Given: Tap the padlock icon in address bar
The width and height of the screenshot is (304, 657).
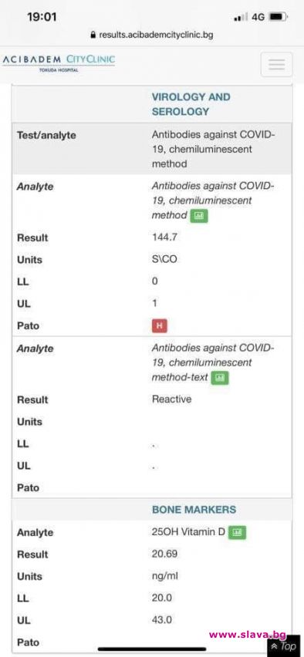Looking at the screenshot, I should click(93, 35).
